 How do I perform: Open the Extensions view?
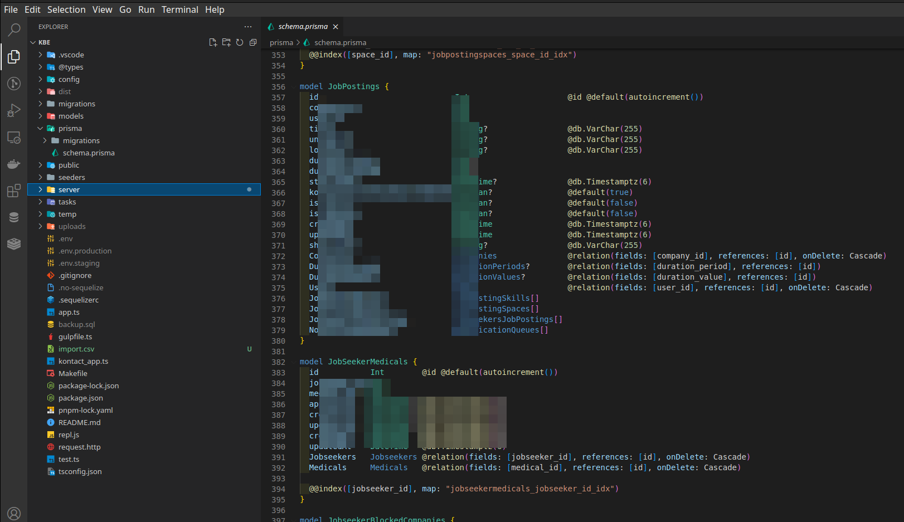(x=14, y=191)
